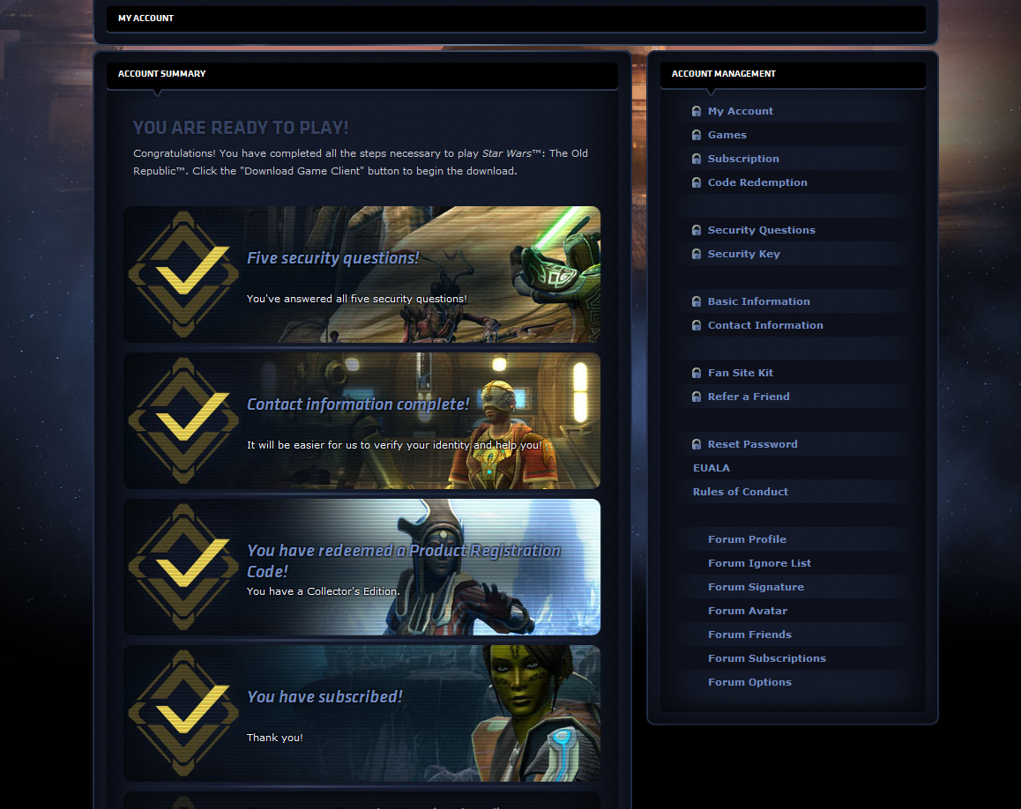Viewport: 1021px width, 809px height.
Task: Click the gold checkmark badge for contact information
Action: coord(183,420)
